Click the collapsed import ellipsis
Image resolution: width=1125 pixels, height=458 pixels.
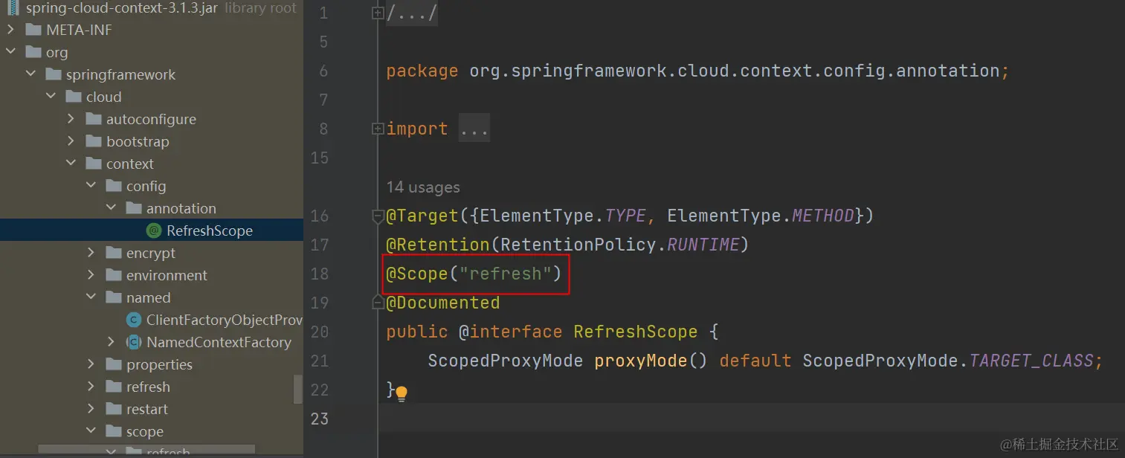point(474,129)
